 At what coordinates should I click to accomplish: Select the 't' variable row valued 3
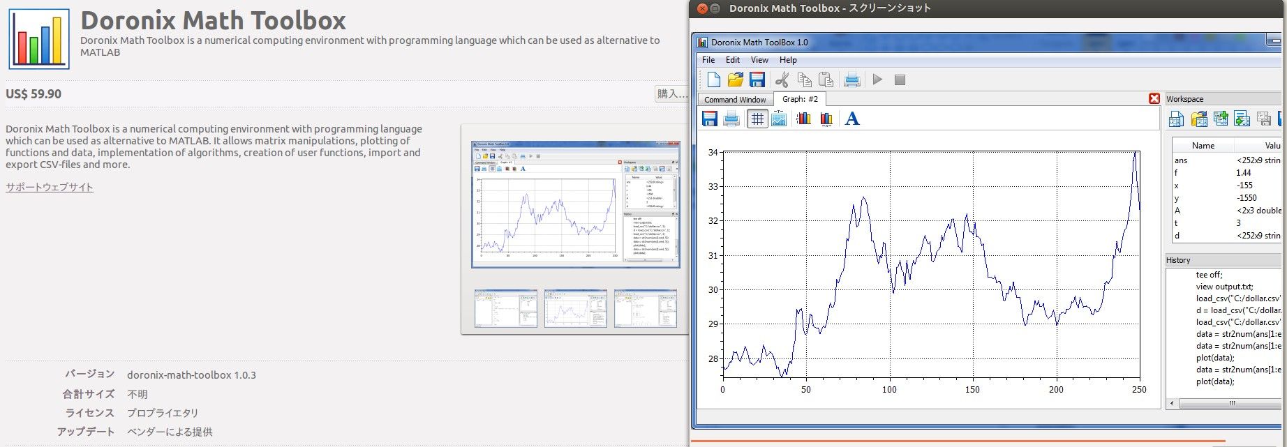pos(1227,223)
